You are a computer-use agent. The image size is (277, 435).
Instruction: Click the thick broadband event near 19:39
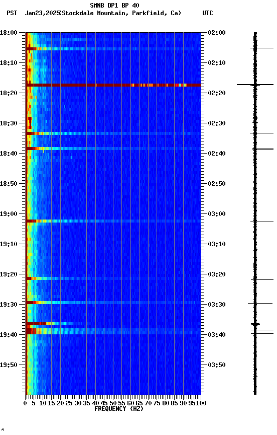pos(113,331)
